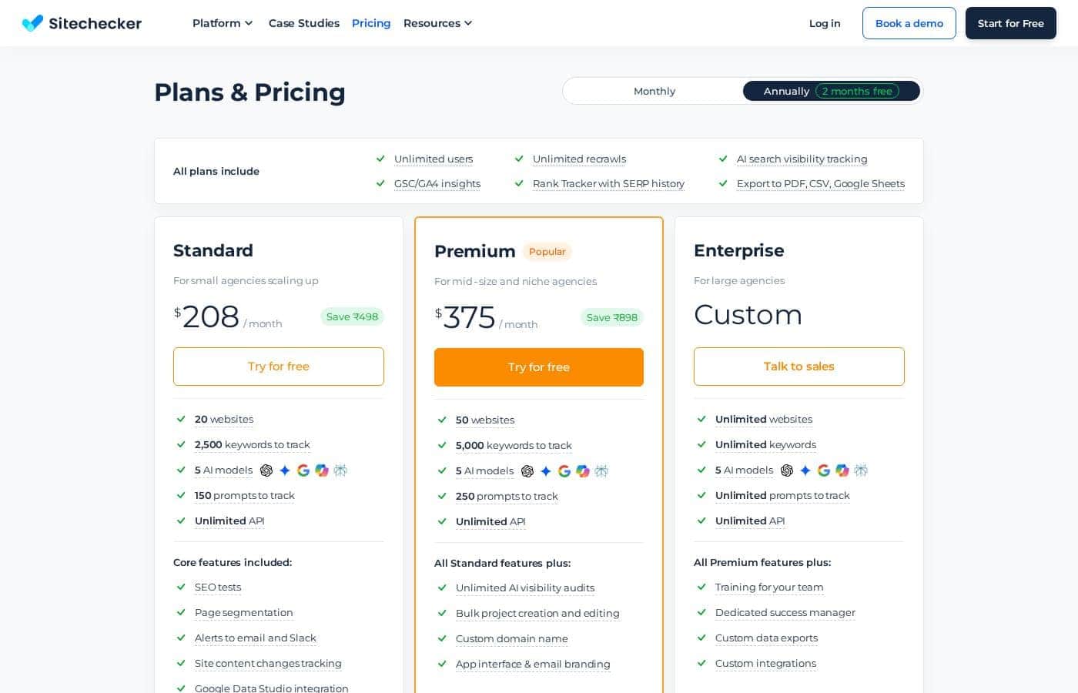Viewport: 1078px width, 693px height.
Task: Click Try for free under Standard
Action: 279,367
